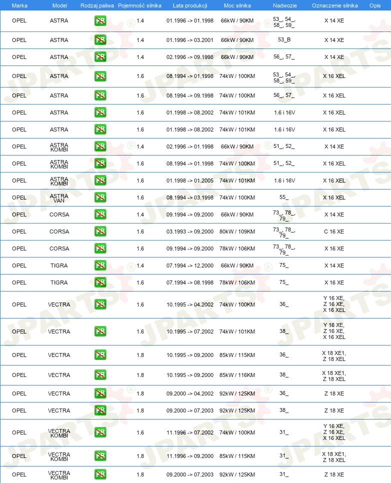Click fuel icon in Corsa 78kW / 106KM row
Image resolution: width=391 pixels, height=483 pixels.
click(x=100, y=248)
